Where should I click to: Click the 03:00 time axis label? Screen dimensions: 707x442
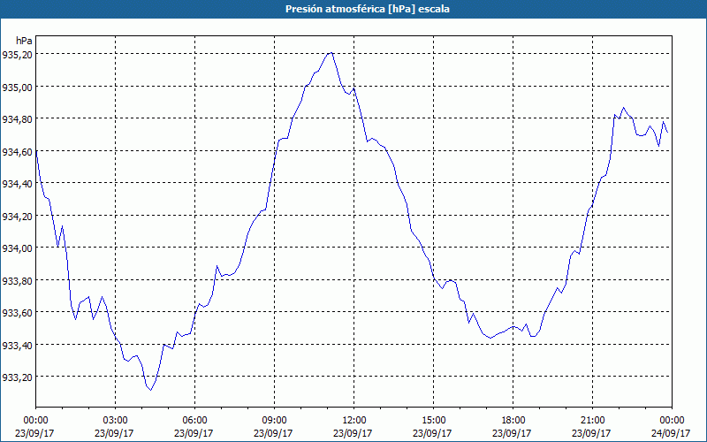point(115,421)
